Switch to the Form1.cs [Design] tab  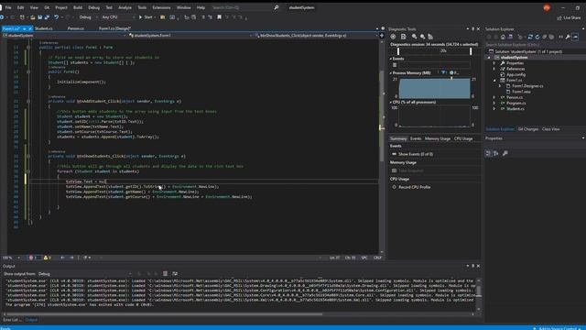[x=114, y=28]
